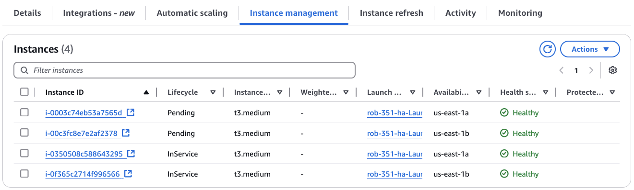634x190 pixels.
Task: Sort by Health status column arrow
Action: click(545, 92)
